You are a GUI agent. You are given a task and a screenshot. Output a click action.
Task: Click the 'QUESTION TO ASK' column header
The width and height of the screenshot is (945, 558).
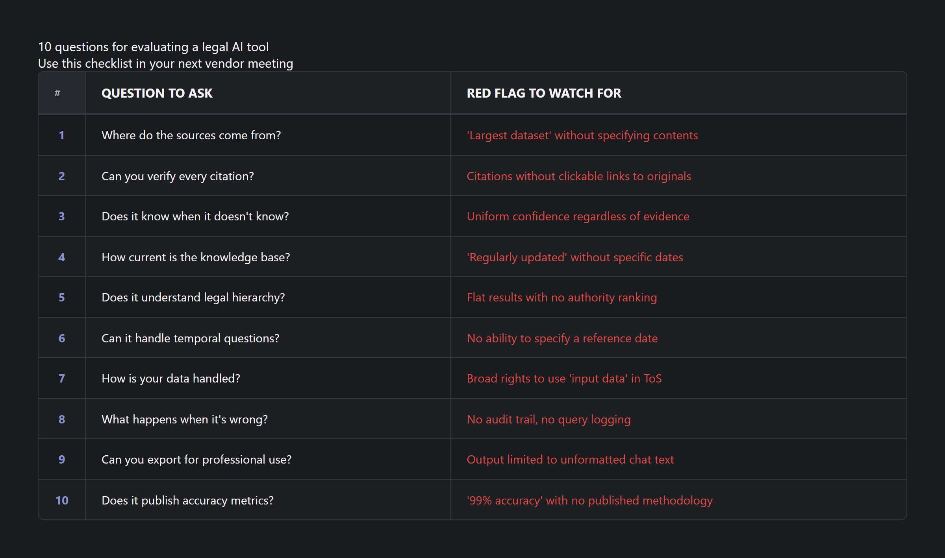(x=157, y=93)
